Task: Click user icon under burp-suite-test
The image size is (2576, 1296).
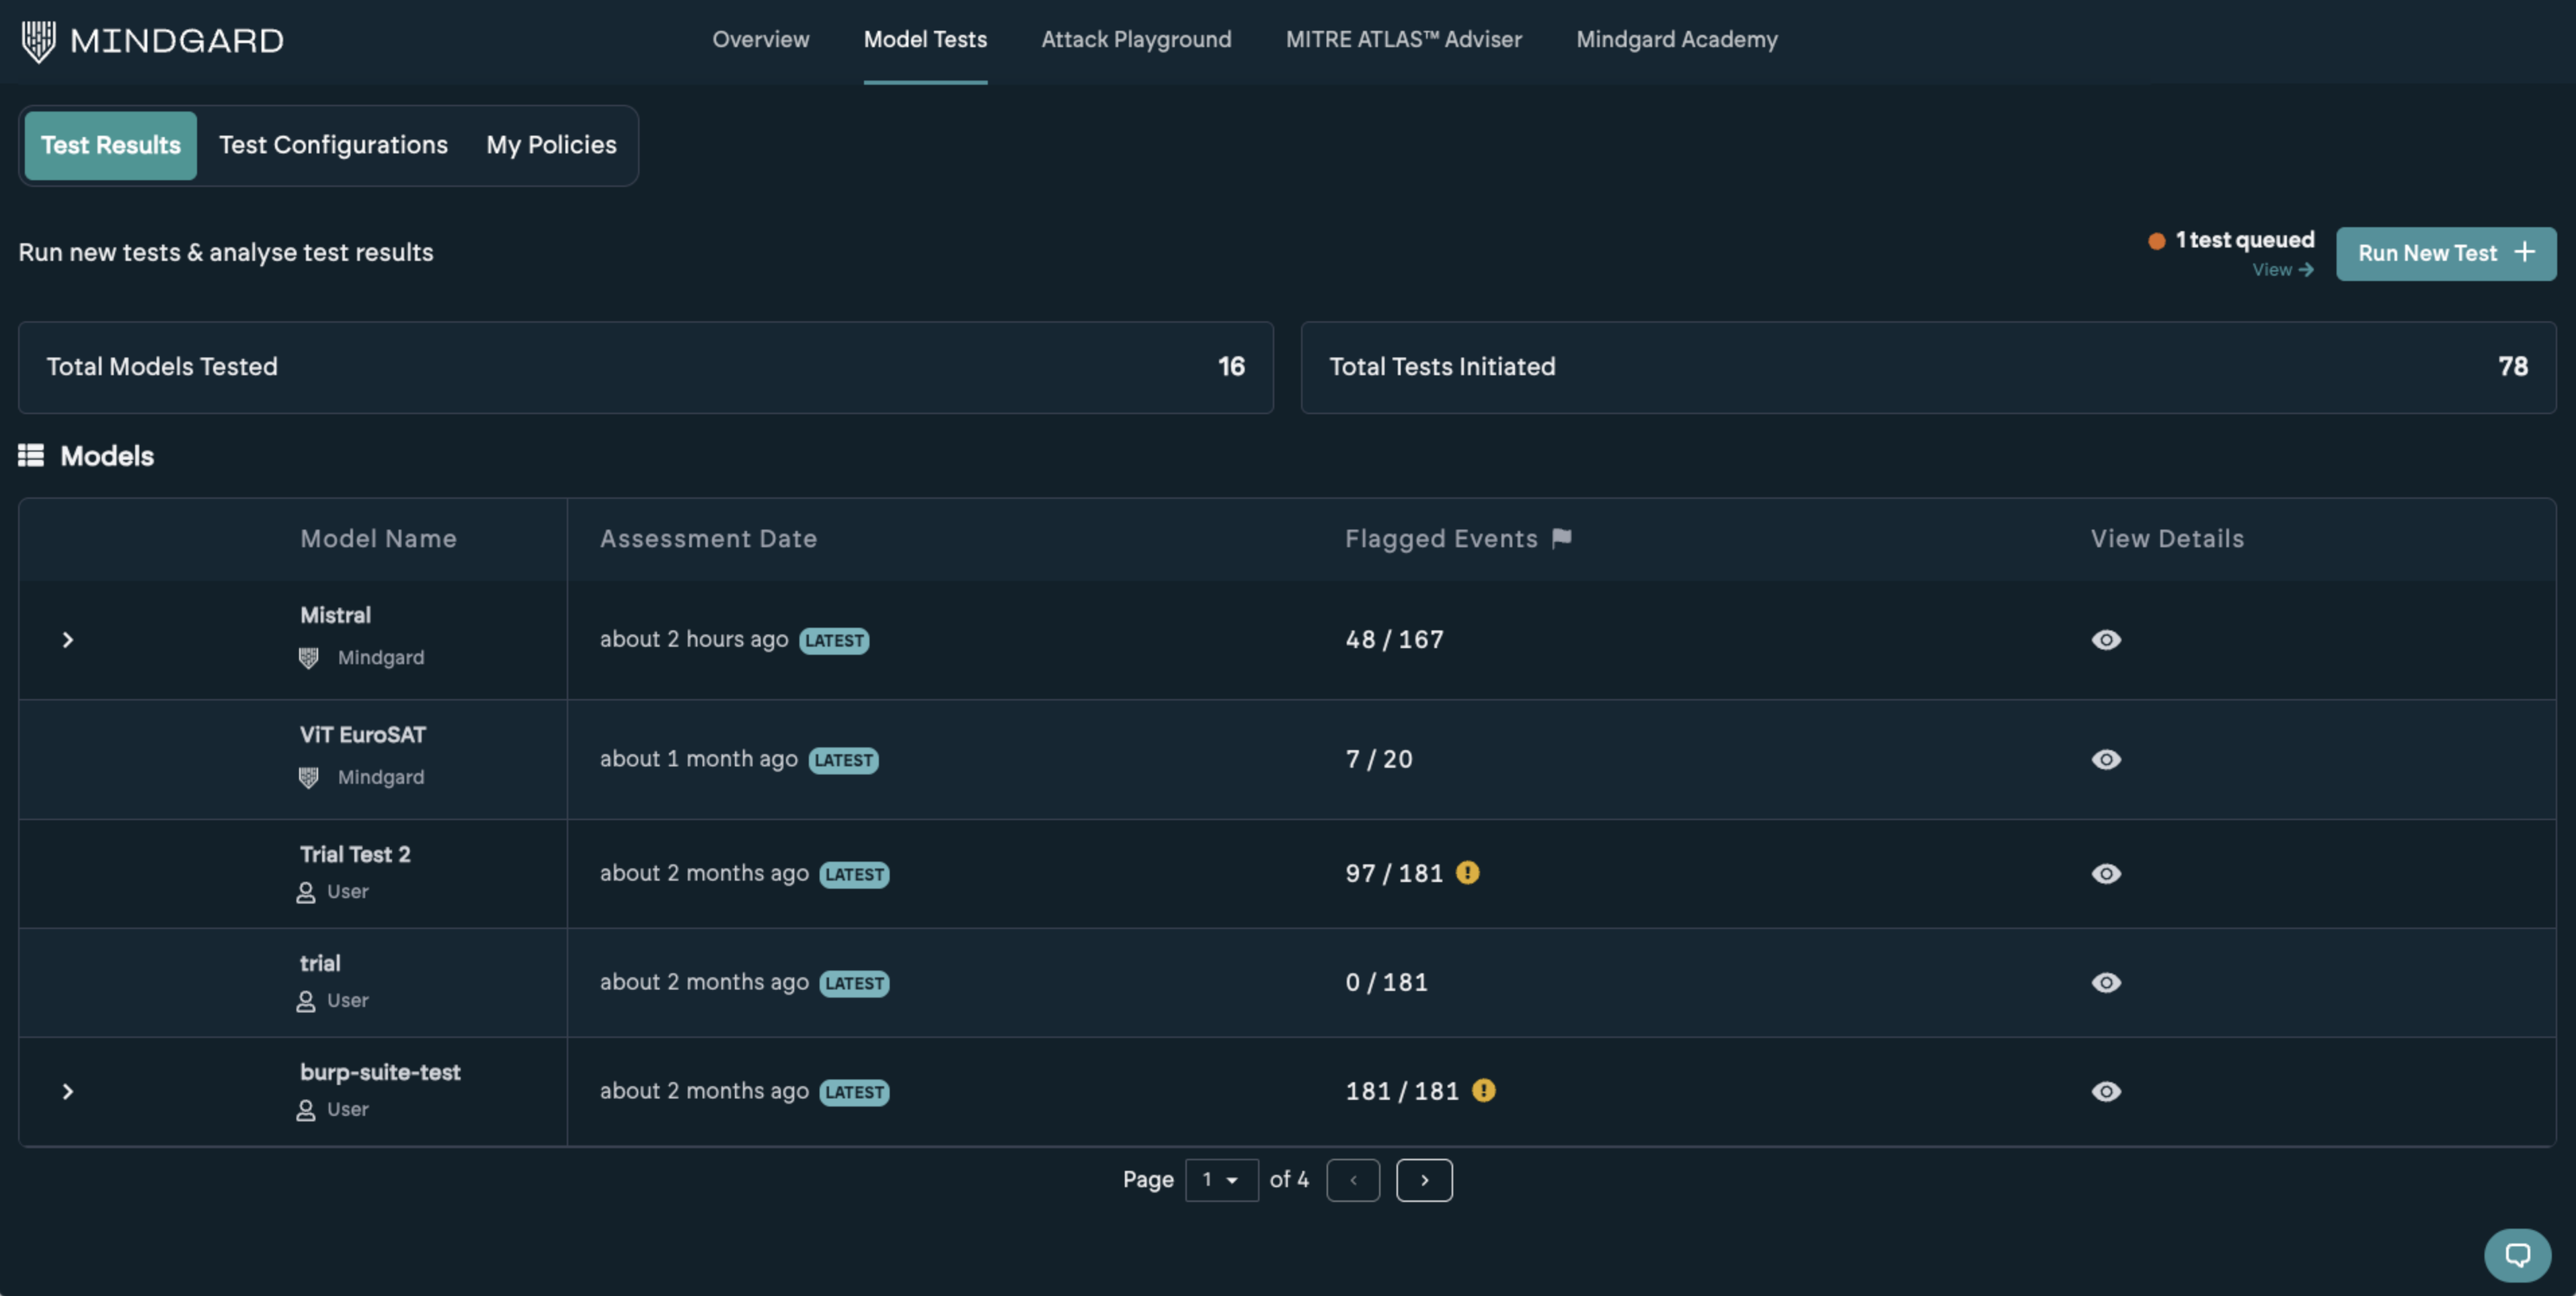Action: [x=306, y=1109]
